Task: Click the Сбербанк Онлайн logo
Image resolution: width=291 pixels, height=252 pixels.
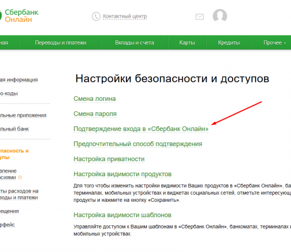Action: (x=19, y=16)
